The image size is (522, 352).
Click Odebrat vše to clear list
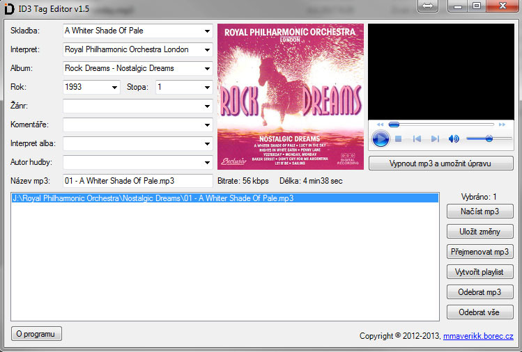[479, 312]
